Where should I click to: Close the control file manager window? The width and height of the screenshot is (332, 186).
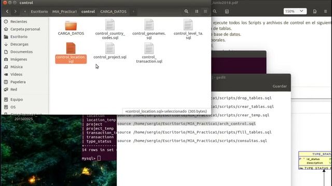coord(5,3)
